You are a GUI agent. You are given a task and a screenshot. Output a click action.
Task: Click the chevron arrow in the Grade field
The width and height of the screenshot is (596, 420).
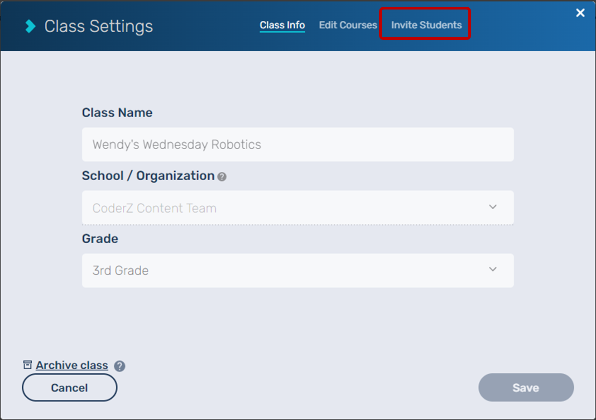(x=493, y=270)
